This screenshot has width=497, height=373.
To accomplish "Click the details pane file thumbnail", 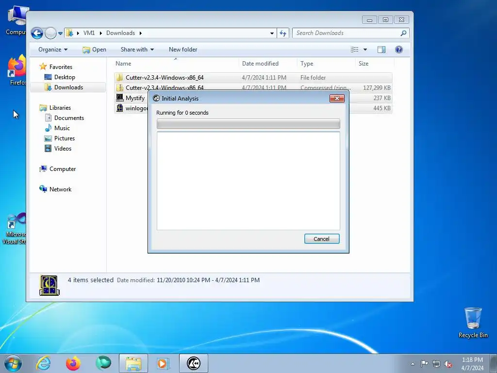I will coord(49,285).
